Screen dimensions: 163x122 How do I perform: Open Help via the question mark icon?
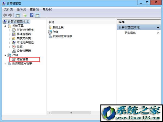(x=32, y=15)
